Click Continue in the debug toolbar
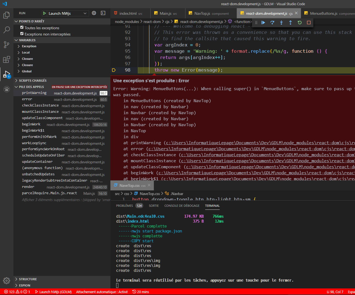355x295 pixels. 263,23
